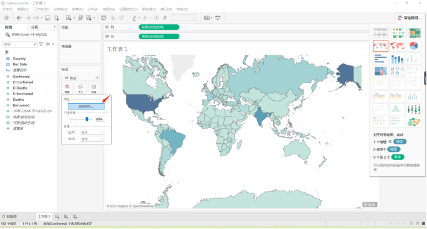
Task: Open the Worksheet menu
Action: pos(41,9)
